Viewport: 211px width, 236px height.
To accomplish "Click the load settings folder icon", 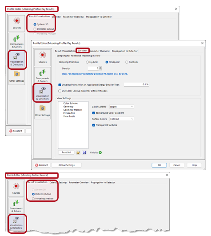I will click(78, 152).
